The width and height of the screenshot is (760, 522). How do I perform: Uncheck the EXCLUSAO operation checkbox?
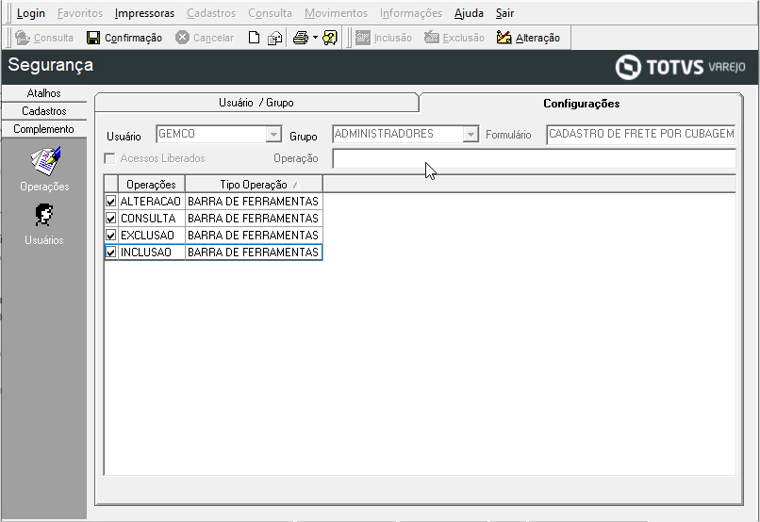[x=111, y=235]
